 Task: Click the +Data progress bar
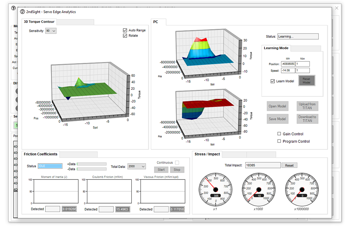pos(91,164)
